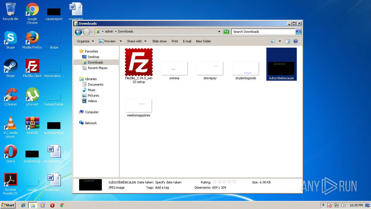
Task: Open the view options dropdown arrow
Action: 280,41
